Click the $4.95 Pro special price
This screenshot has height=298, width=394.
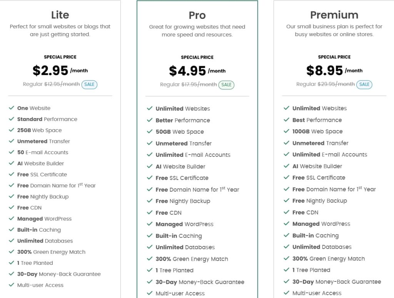click(x=187, y=71)
